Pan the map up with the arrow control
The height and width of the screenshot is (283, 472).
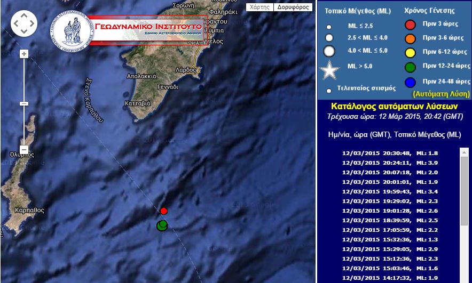point(24,15)
